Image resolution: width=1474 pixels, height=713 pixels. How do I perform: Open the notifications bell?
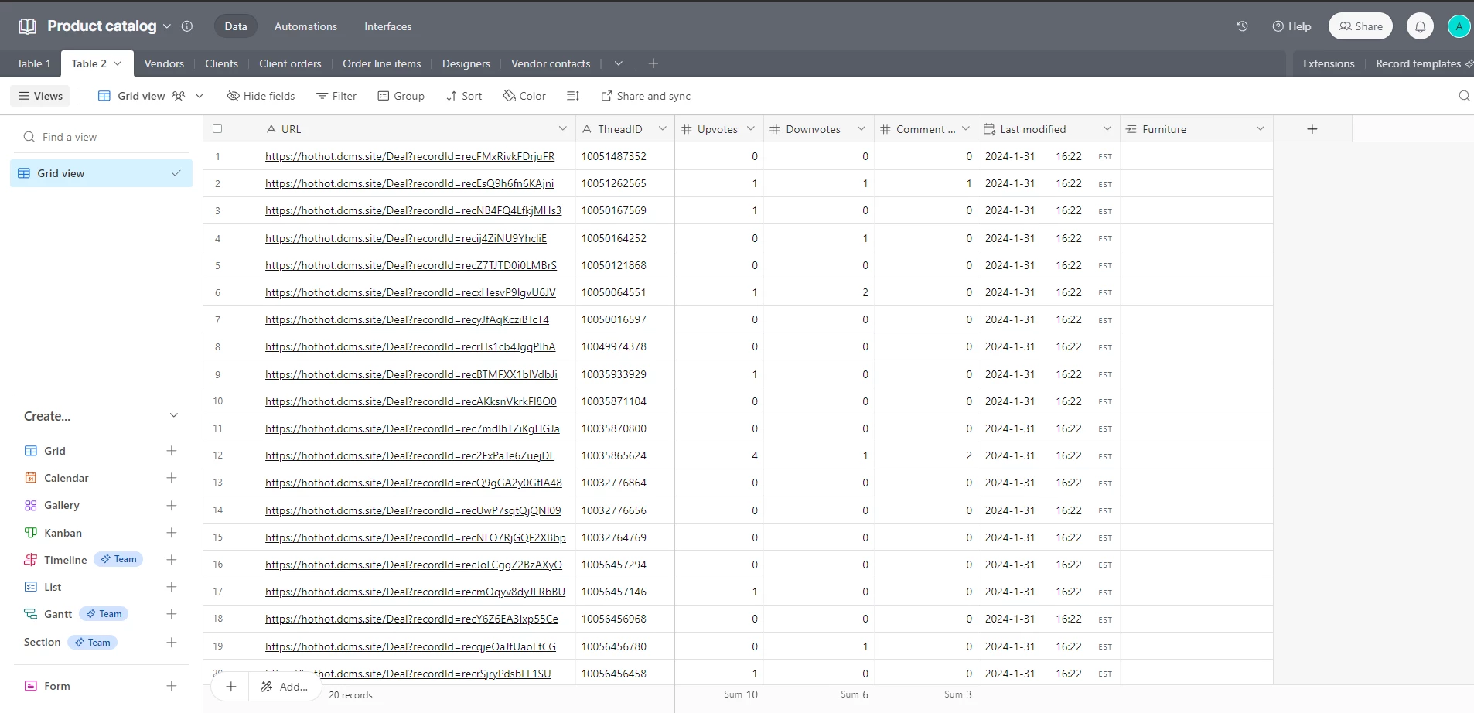click(x=1420, y=26)
